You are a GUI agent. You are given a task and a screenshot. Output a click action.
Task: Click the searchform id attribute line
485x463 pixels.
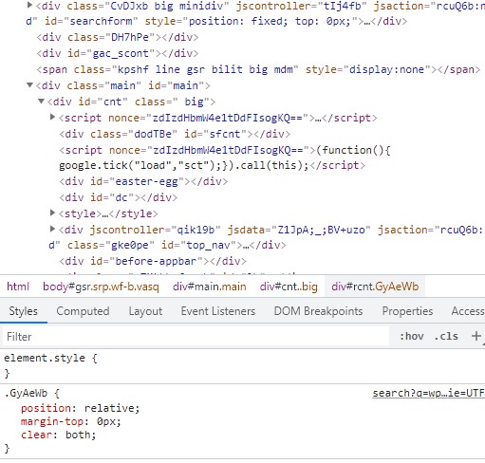coord(216,21)
